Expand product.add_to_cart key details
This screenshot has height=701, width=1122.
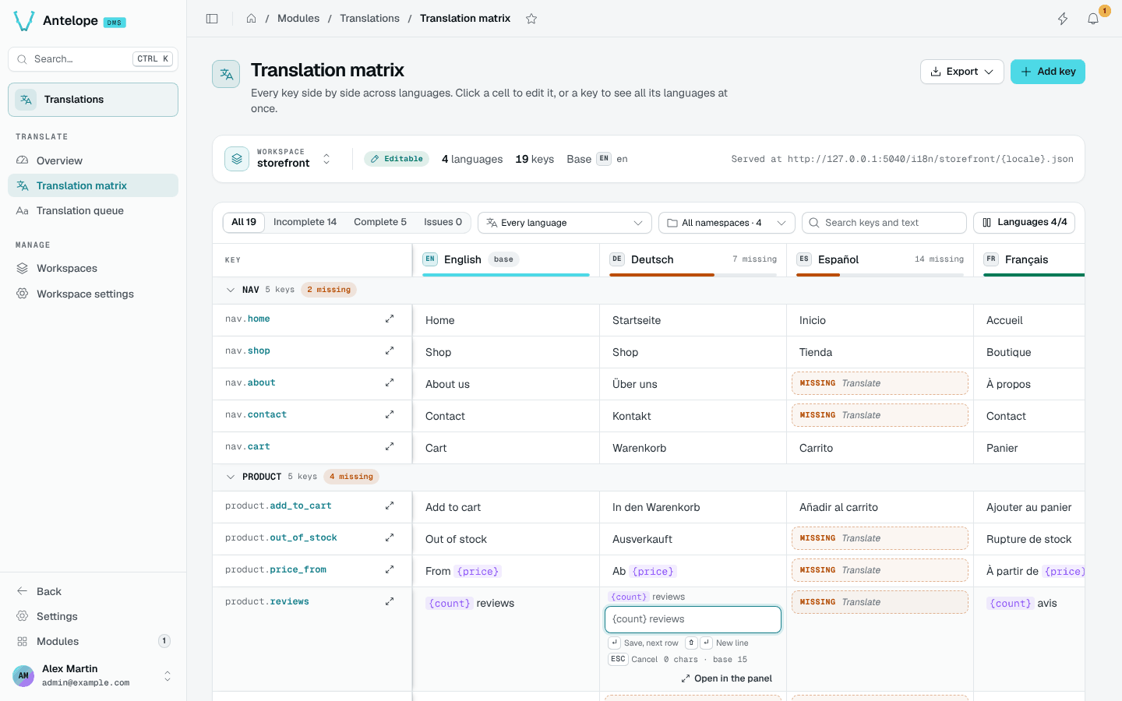pyautogui.click(x=390, y=505)
